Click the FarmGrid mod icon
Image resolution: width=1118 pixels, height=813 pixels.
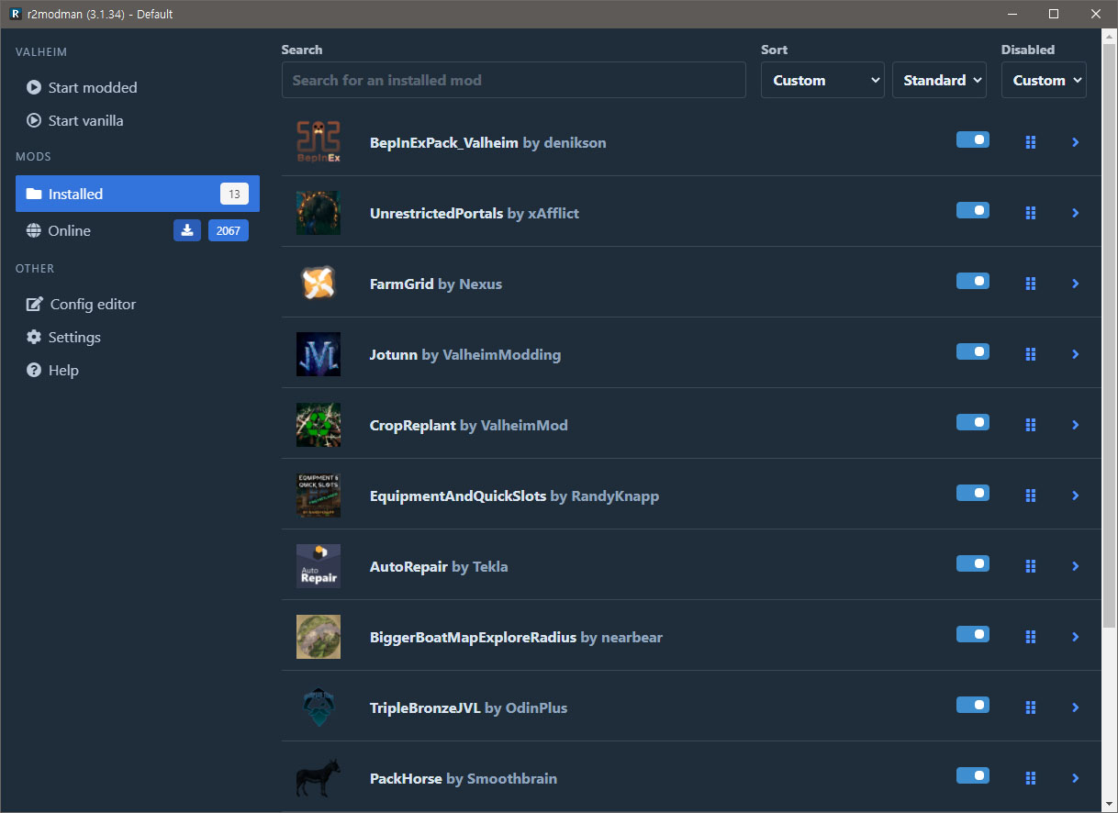point(319,284)
